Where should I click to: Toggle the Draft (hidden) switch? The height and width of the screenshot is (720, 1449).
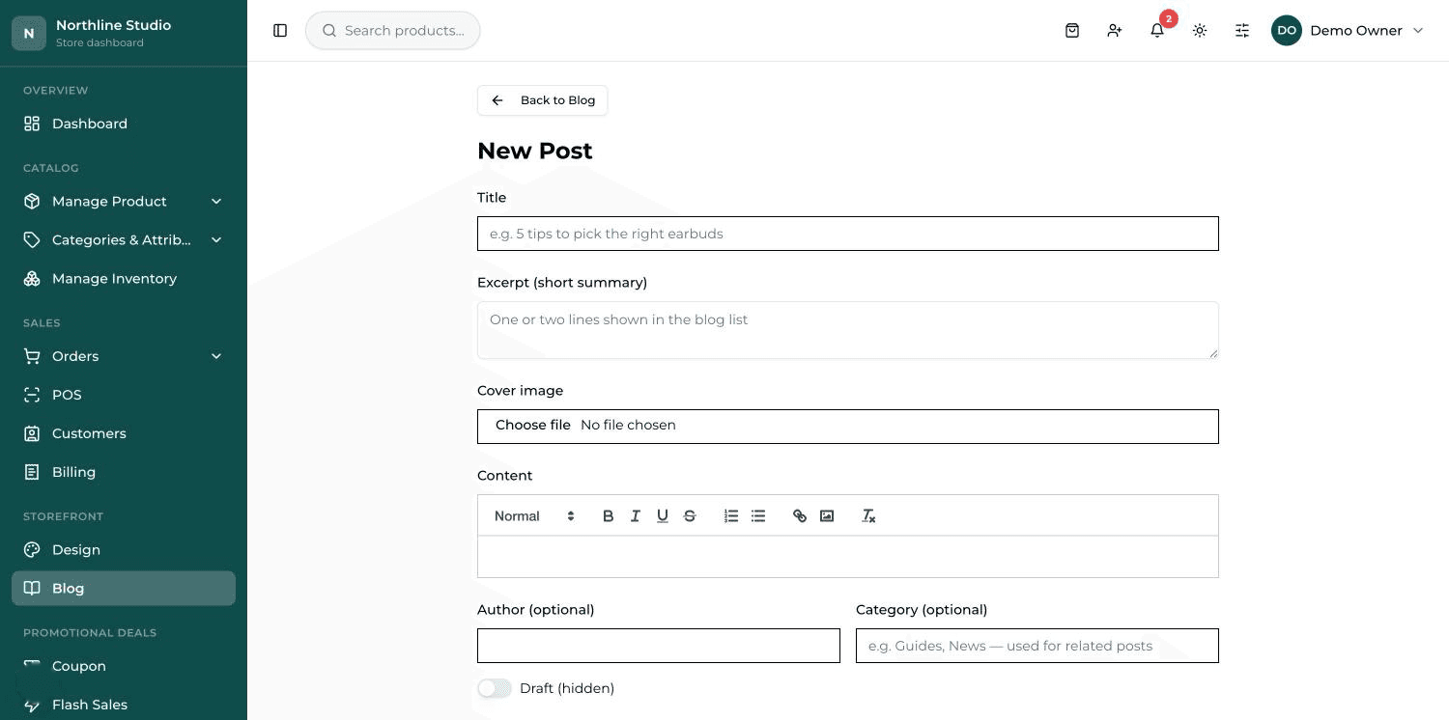click(x=495, y=688)
